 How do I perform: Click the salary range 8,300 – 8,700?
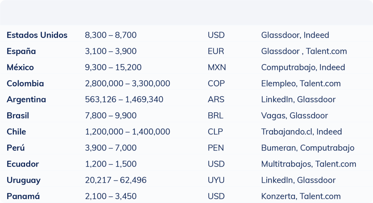point(111,35)
